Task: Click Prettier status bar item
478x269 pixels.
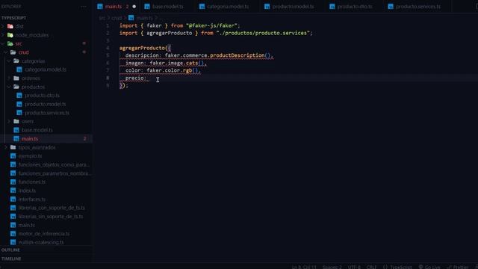Action: [457, 267]
